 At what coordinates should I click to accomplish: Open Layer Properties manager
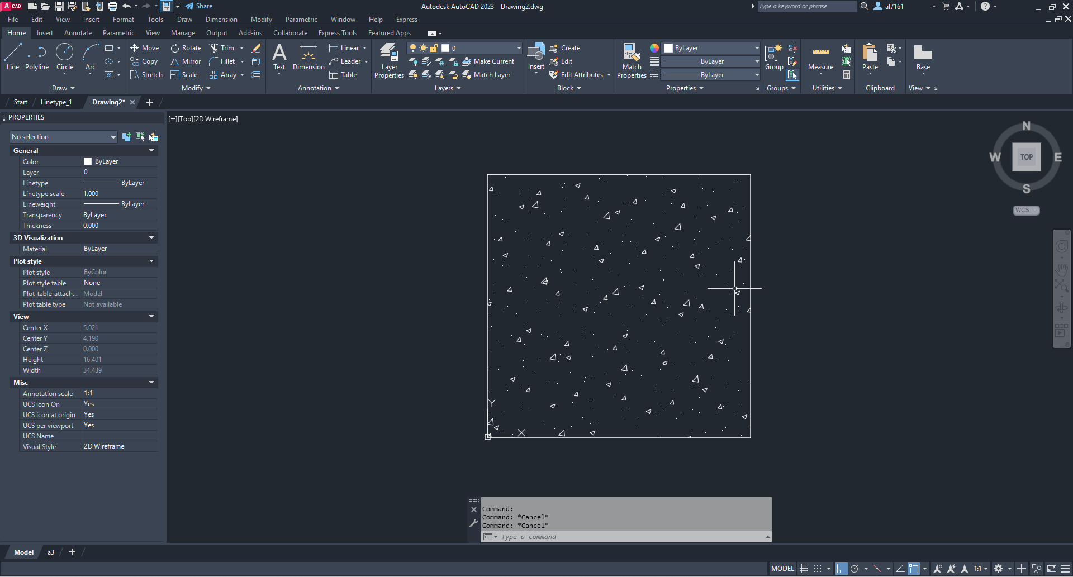[389, 61]
